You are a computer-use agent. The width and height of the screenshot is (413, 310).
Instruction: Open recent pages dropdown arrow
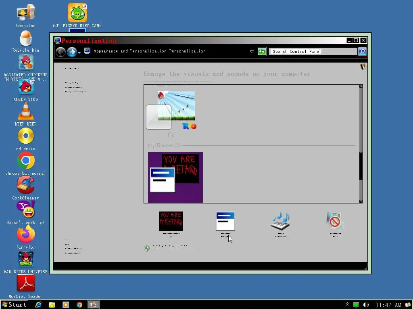[x=79, y=53]
